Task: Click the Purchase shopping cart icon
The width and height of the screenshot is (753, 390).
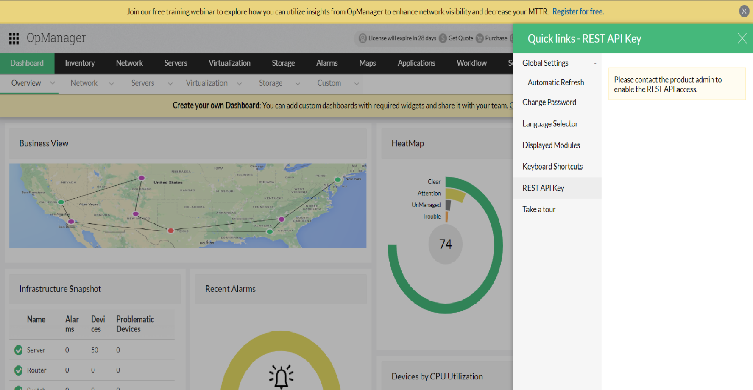Action: [x=480, y=39]
